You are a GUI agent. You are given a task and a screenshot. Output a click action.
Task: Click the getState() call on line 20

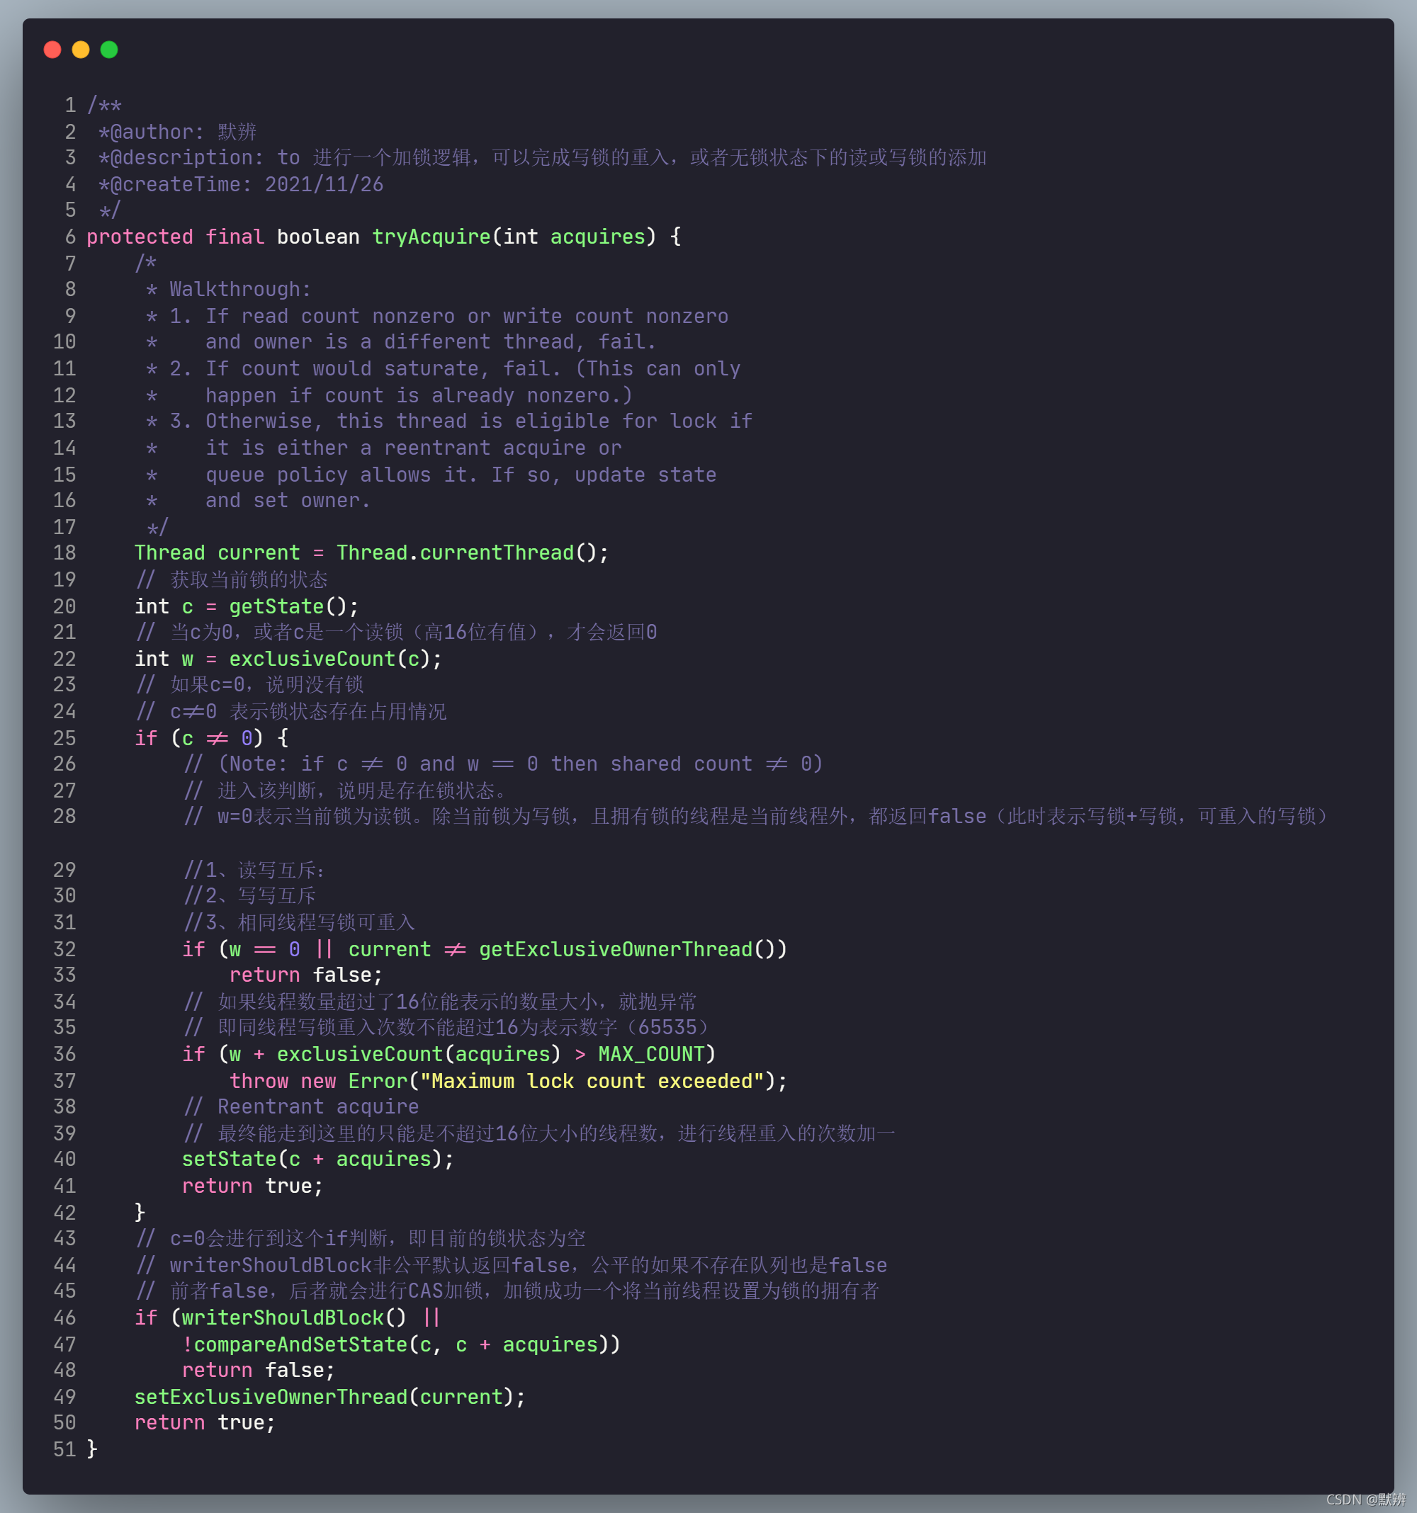[x=287, y=606]
